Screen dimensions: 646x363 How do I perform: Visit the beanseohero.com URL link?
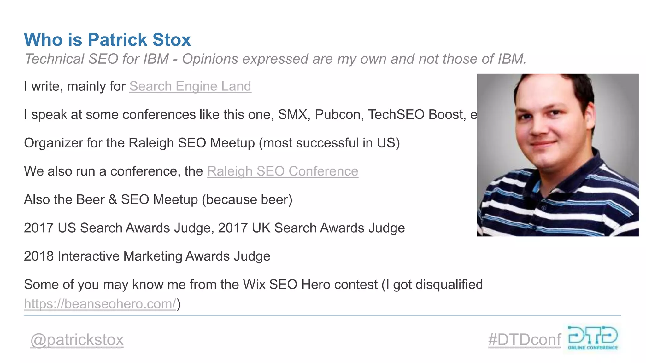click(x=100, y=304)
